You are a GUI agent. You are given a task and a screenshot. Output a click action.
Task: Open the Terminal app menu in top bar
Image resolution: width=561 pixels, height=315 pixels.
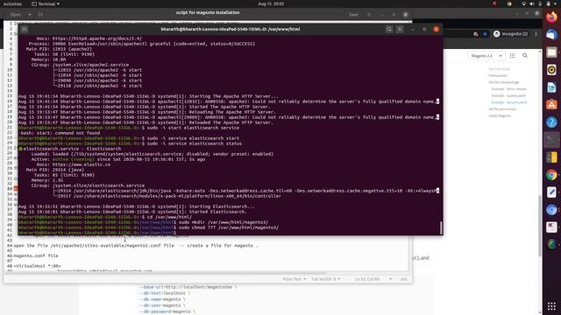pos(46,3)
